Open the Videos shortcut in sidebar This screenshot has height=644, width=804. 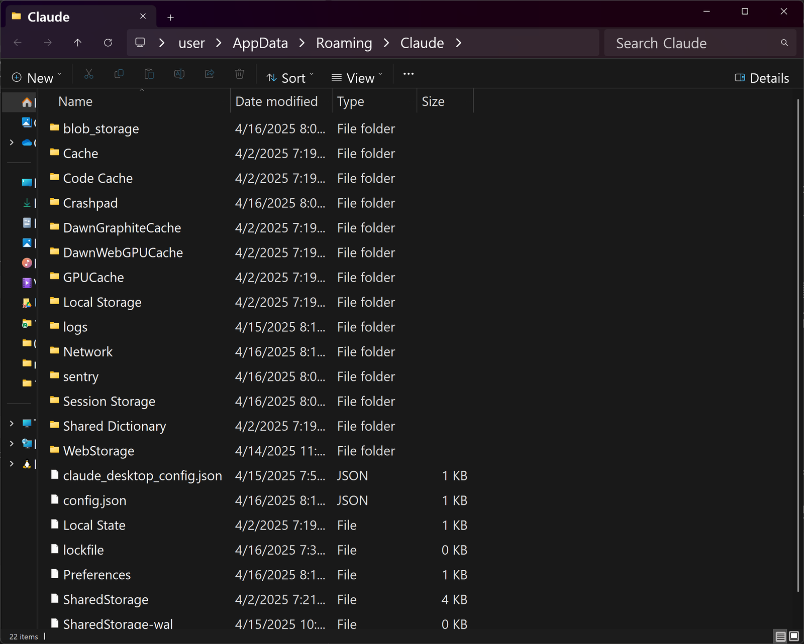click(x=27, y=283)
